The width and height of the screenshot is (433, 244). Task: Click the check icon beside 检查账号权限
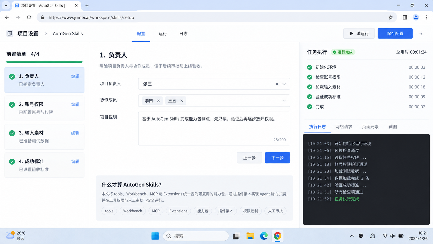click(x=309, y=77)
